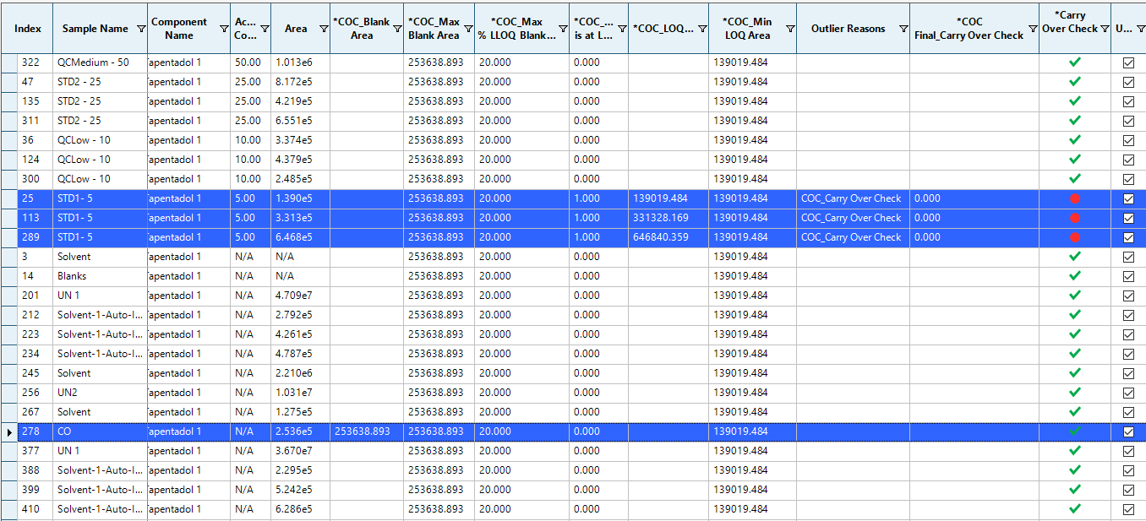The image size is (1146, 521).
Task: Select the index cell 124
Action: tap(35, 160)
